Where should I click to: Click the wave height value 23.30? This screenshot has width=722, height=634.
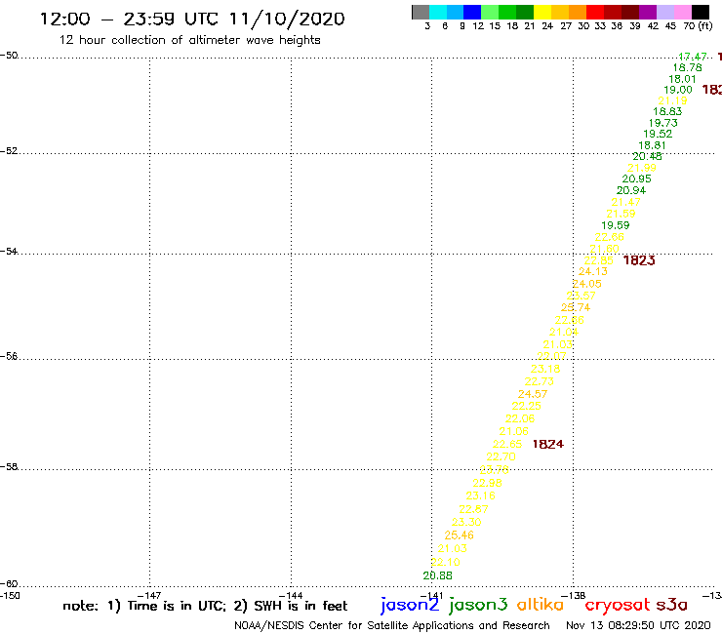466,522
